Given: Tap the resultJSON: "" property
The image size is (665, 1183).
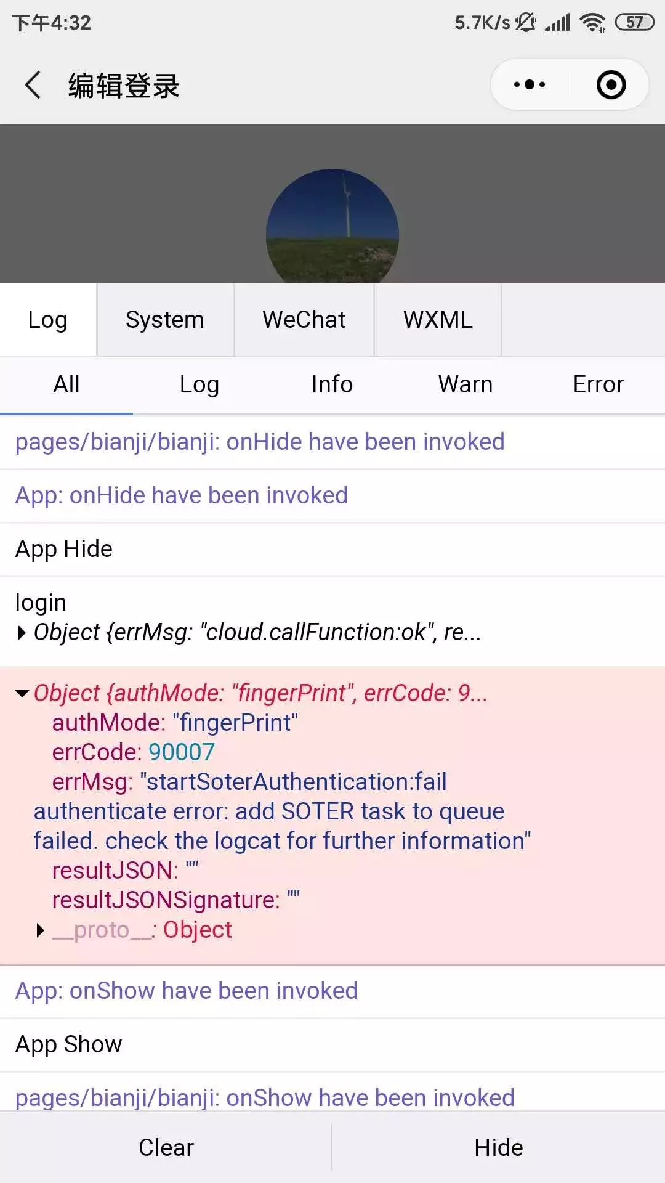Looking at the screenshot, I should coord(125,871).
